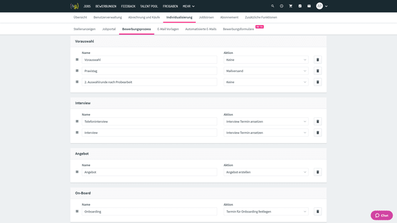Click drag handle of Angebot row
The image size is (397, 223).
(x=77, y=172)
